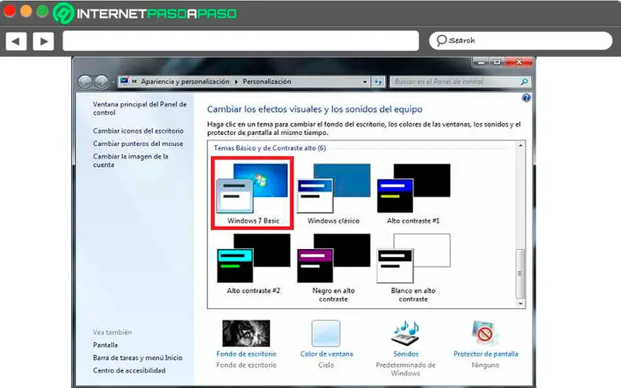Image resolution: width=621 pixels, height=388 pixels.
Task: Select the Blanco en alto contraste theme
Action: pyautogui.click(x=413, y=268)
